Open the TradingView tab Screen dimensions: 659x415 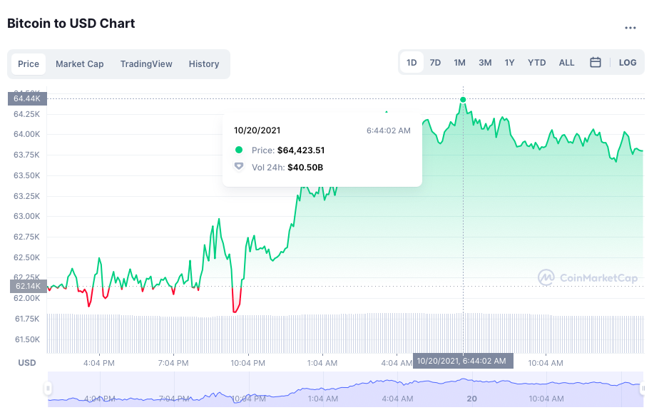146,64
